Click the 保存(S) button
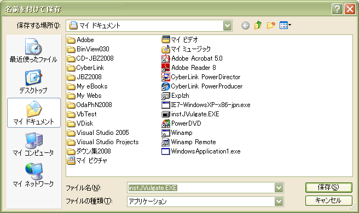The image size is (359, 213). [328, 187]
